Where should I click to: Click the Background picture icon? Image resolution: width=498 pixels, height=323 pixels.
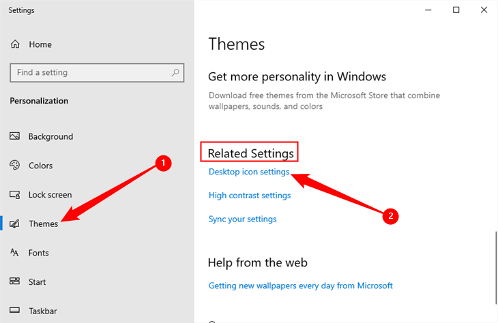point(15,136)
